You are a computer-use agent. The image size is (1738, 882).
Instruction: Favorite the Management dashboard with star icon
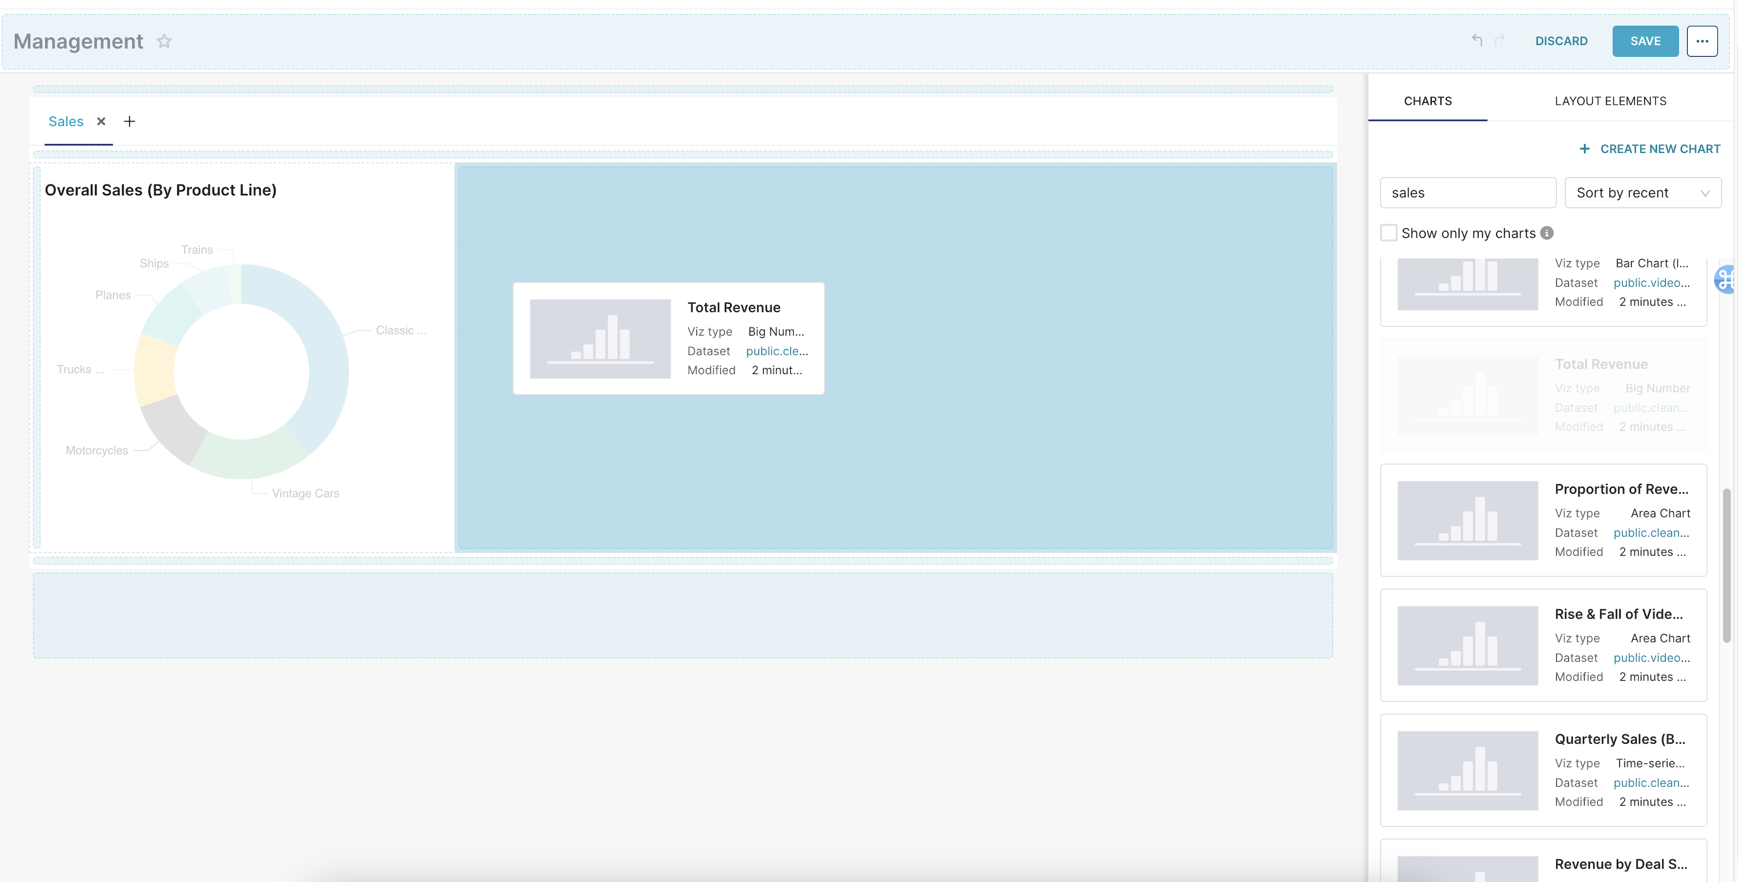[x=164, y=41]
